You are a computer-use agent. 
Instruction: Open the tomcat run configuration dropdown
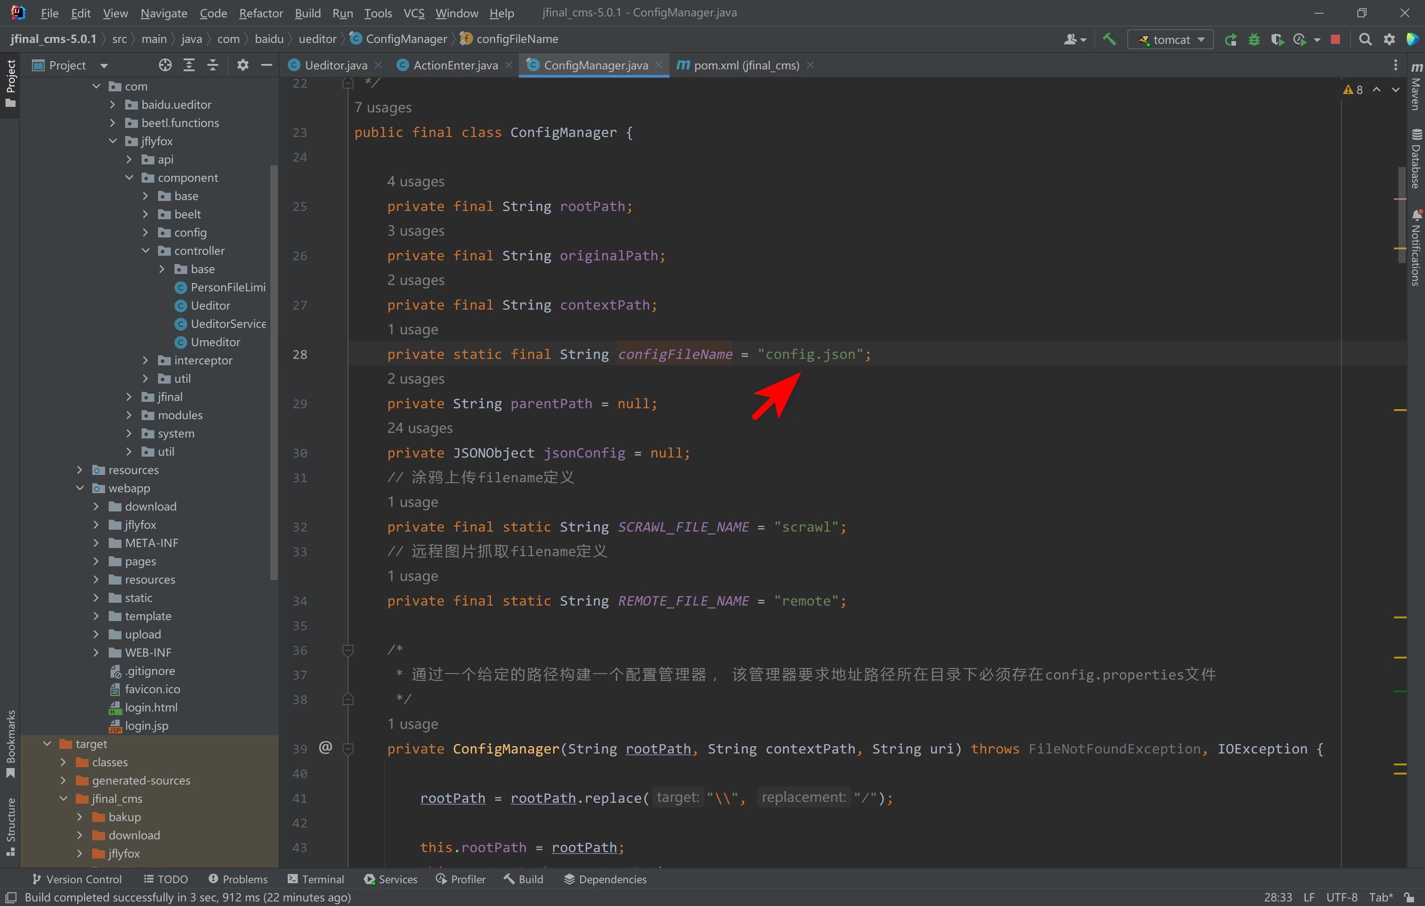1171,40
